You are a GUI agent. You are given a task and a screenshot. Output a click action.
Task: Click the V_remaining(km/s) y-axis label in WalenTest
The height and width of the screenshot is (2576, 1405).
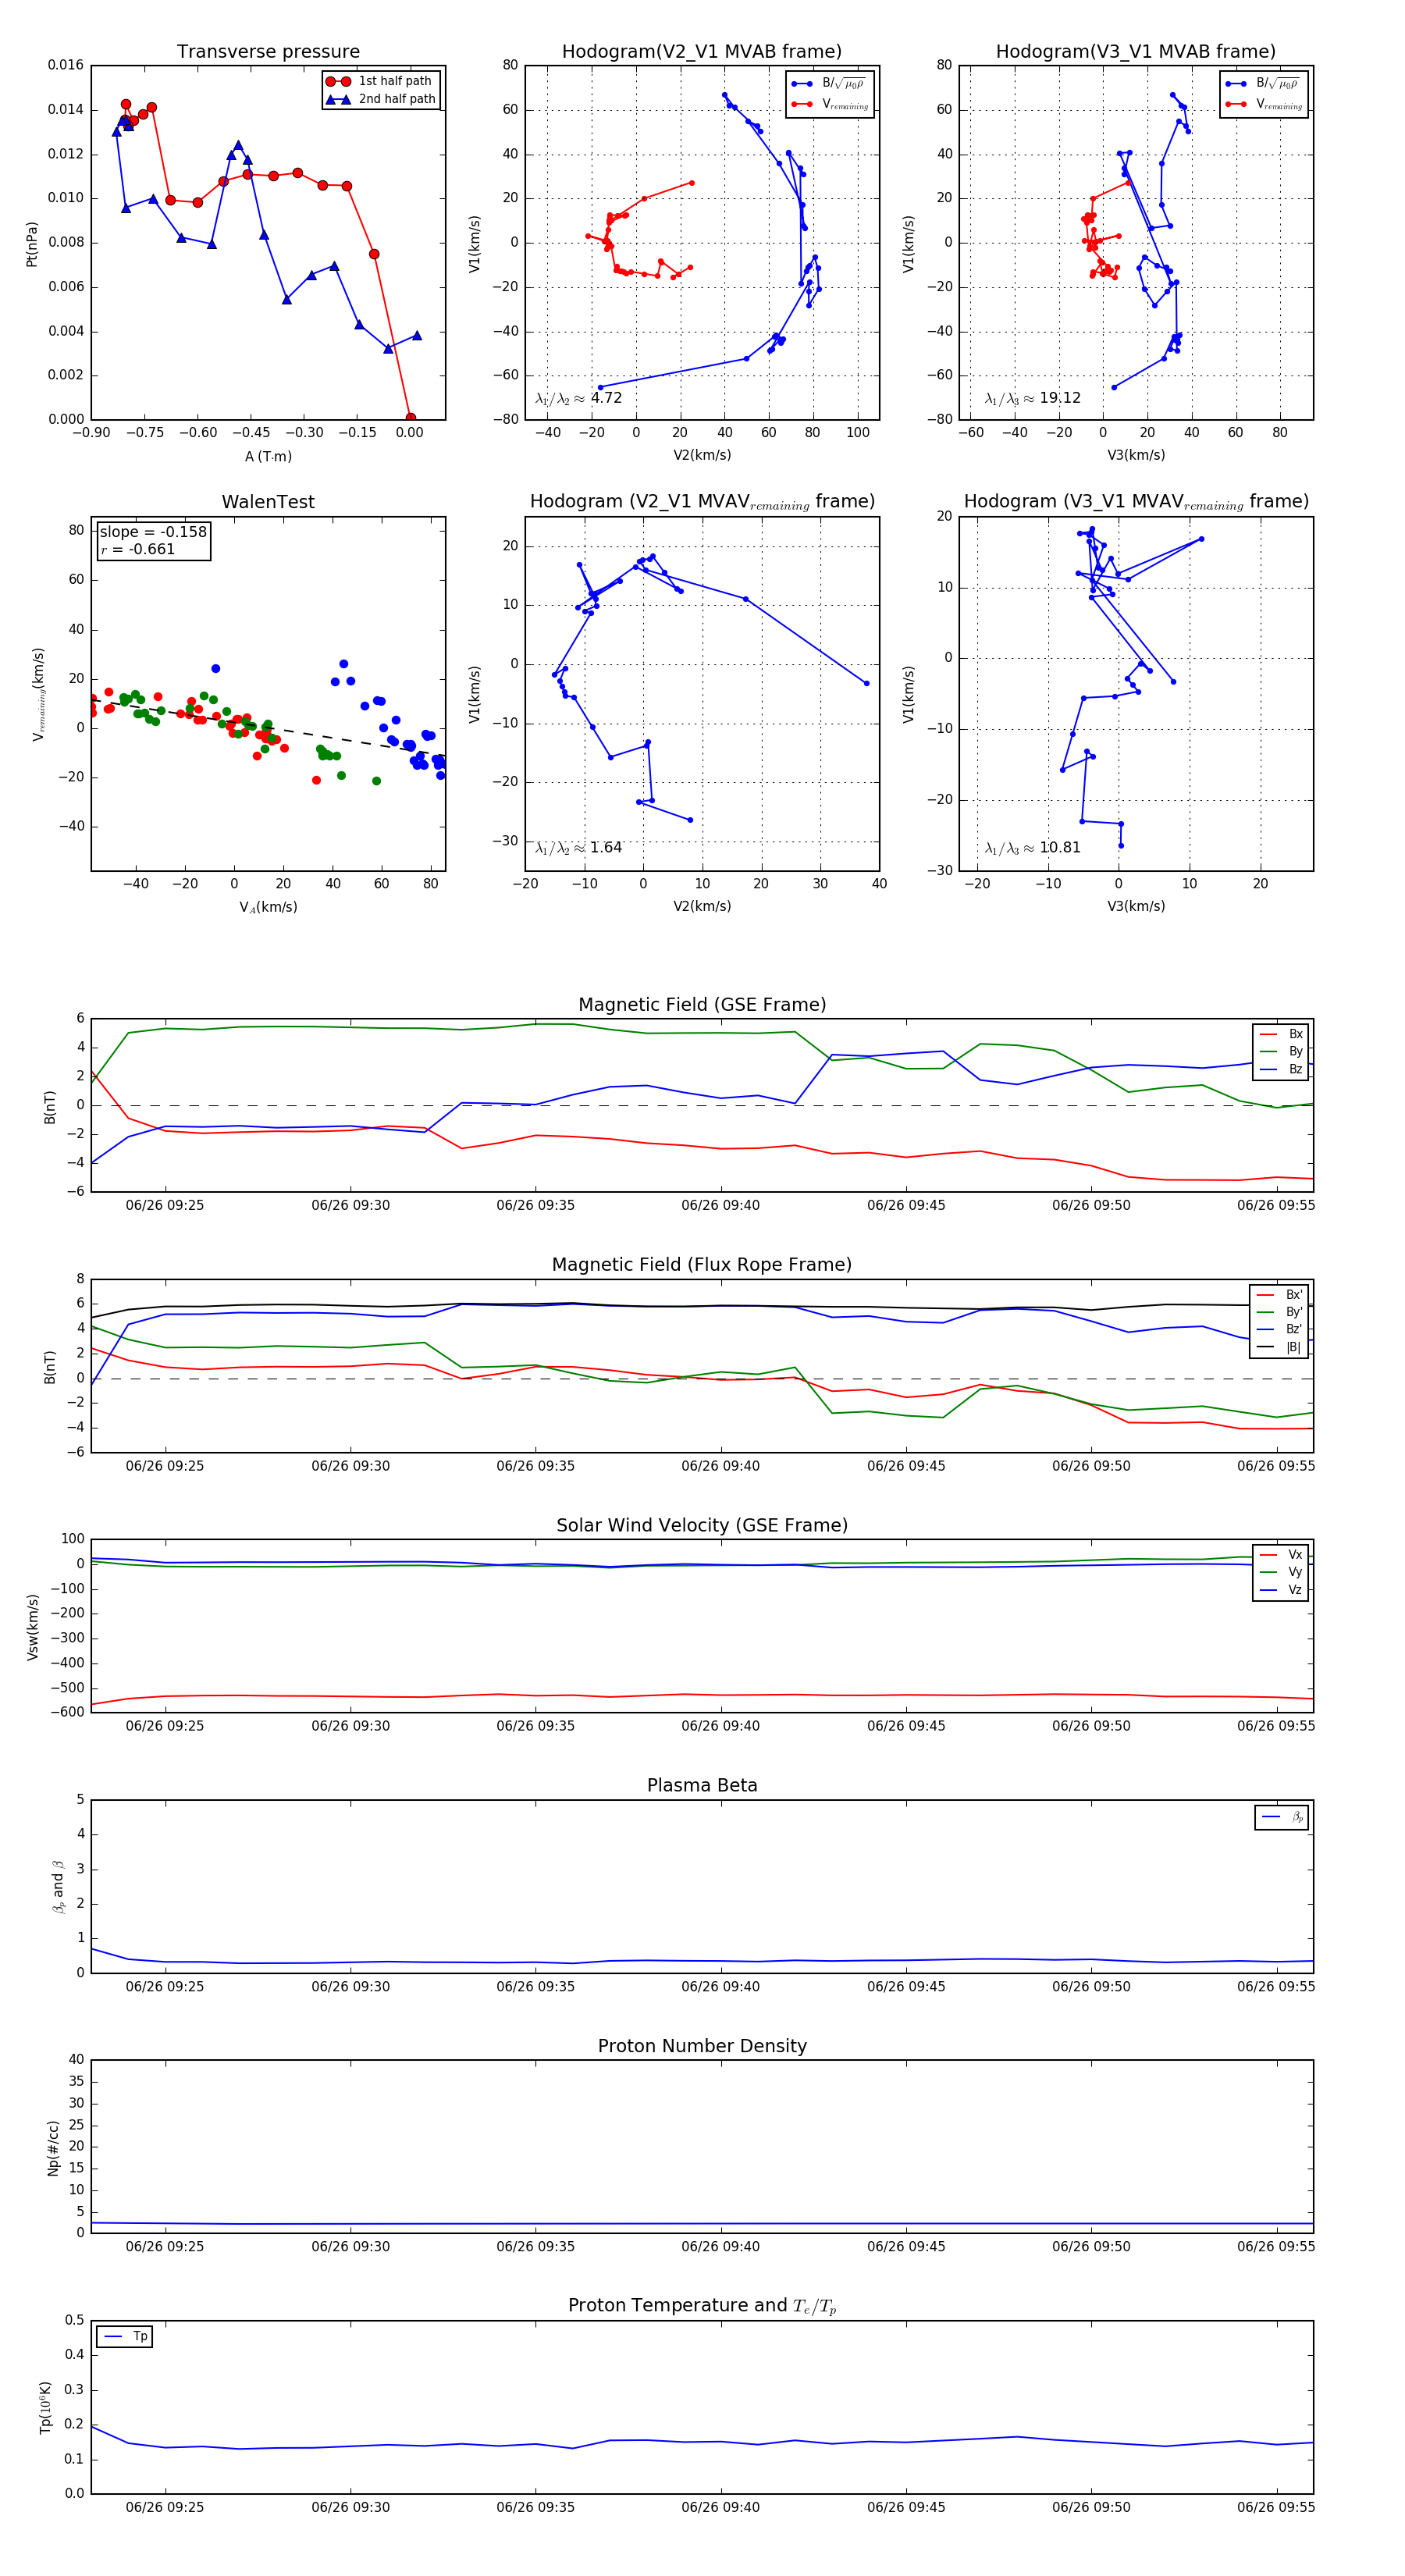point(39,694)
